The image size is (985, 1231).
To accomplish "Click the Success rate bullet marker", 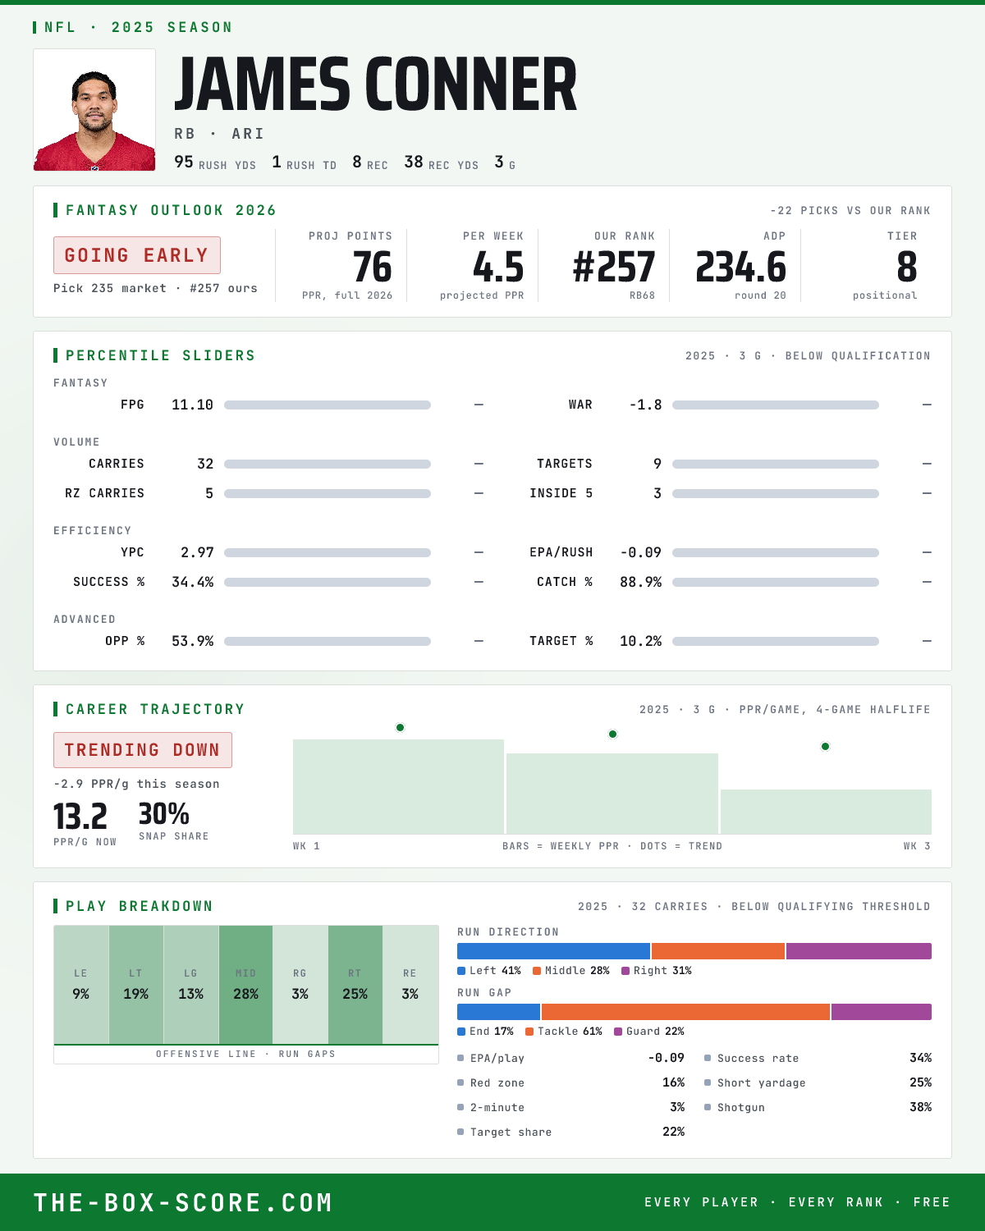I will [x=708, y=1059].
